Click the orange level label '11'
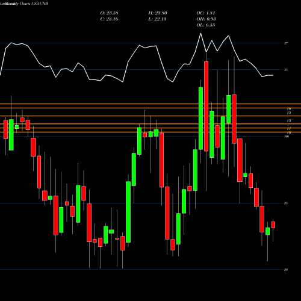Screen dimensions: 301x301 tap(289, 129)
